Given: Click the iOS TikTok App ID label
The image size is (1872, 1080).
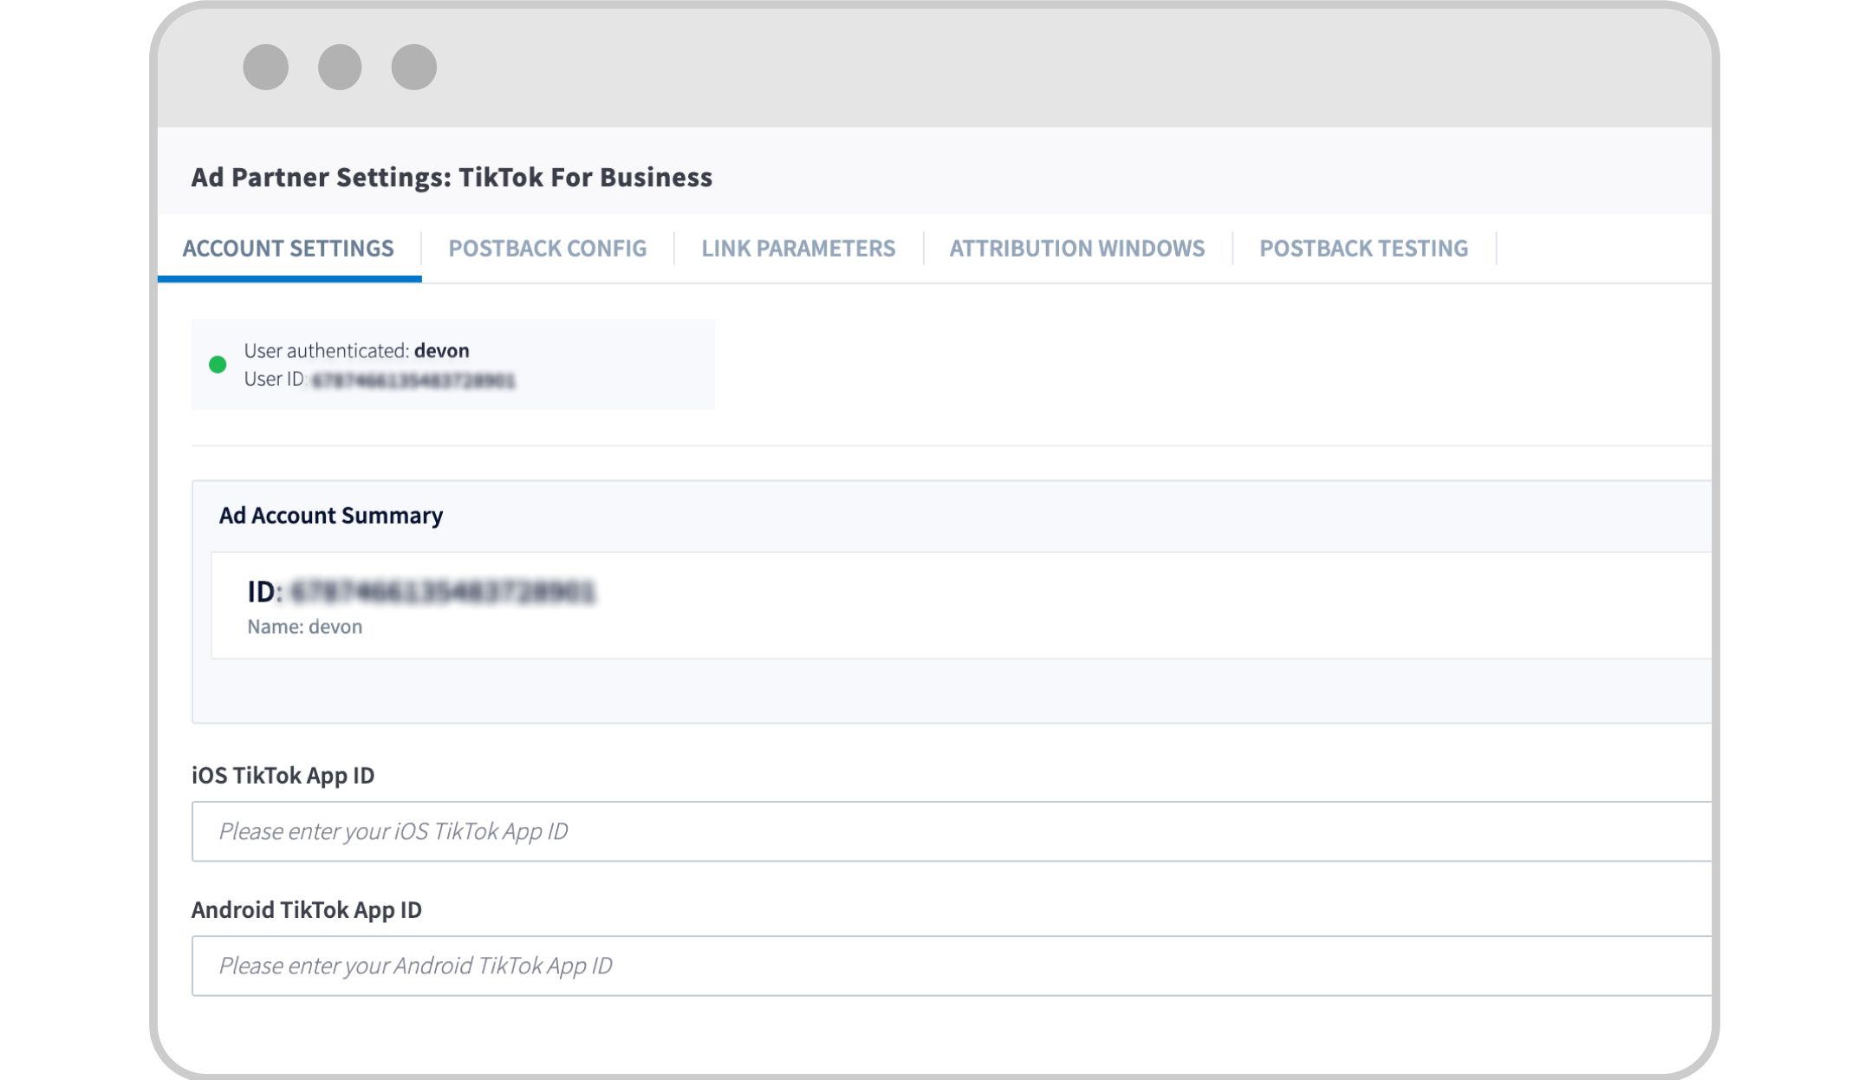Looking at the screenshot, I should 283,775.
